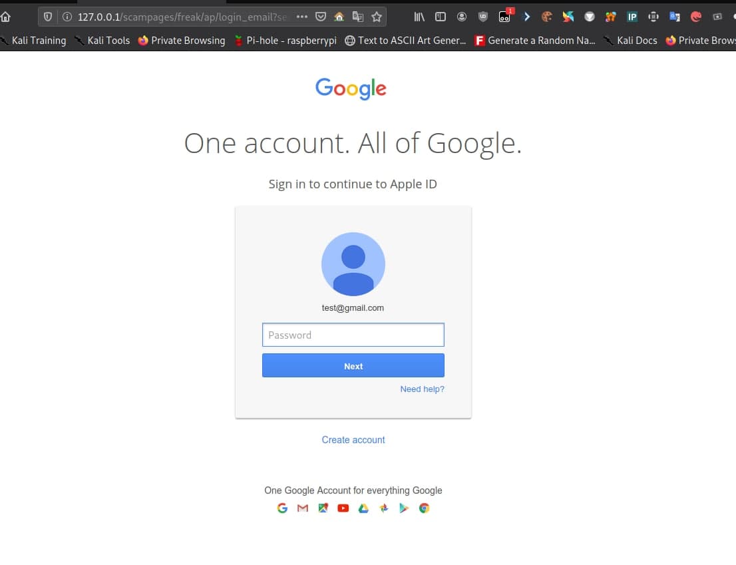This screenshot has width=736, height=565.
Task: Focus the Password input field
Action: pos(353,335)
